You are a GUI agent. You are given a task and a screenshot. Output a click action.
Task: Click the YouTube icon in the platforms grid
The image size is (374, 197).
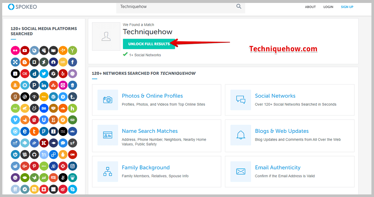tap(25, 50)
